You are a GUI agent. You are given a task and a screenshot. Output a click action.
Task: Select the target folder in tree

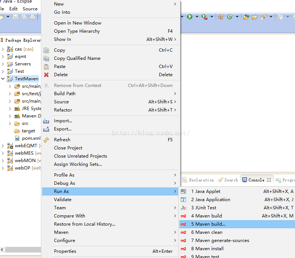25,131
